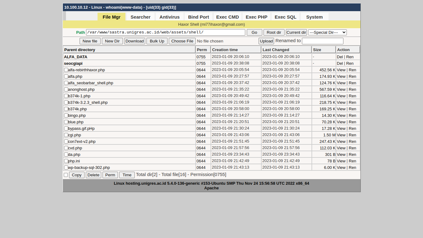
Task: Click the Copy button
Action: [x=77, y=175]
